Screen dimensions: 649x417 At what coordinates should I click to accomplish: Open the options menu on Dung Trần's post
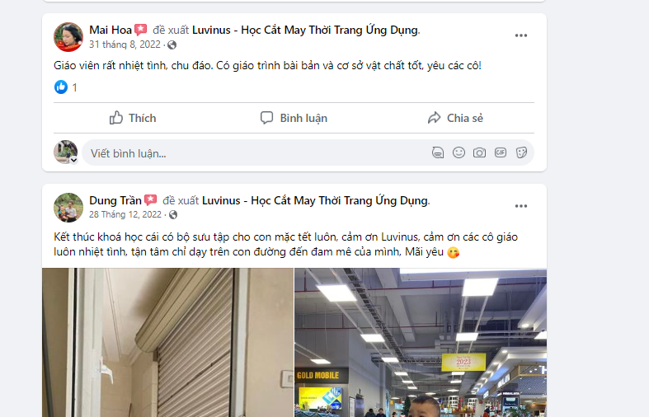[x=520, y=206]
